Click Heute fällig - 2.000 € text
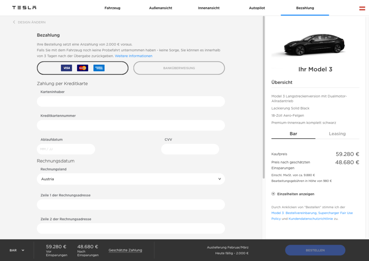 (232, 253)
